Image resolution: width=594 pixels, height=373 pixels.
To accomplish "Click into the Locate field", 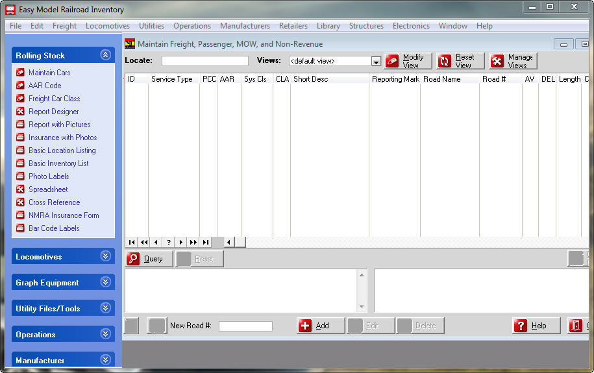I will [x=205, y=61].
